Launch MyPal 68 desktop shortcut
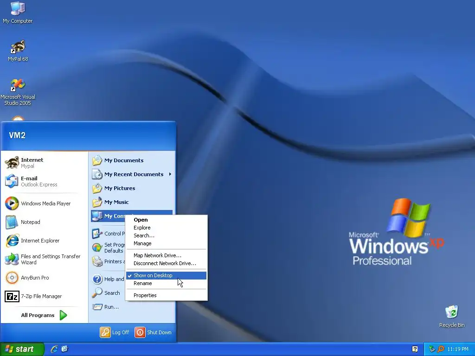This screenshot has width=475, height=356. click(x=18, y=51)
